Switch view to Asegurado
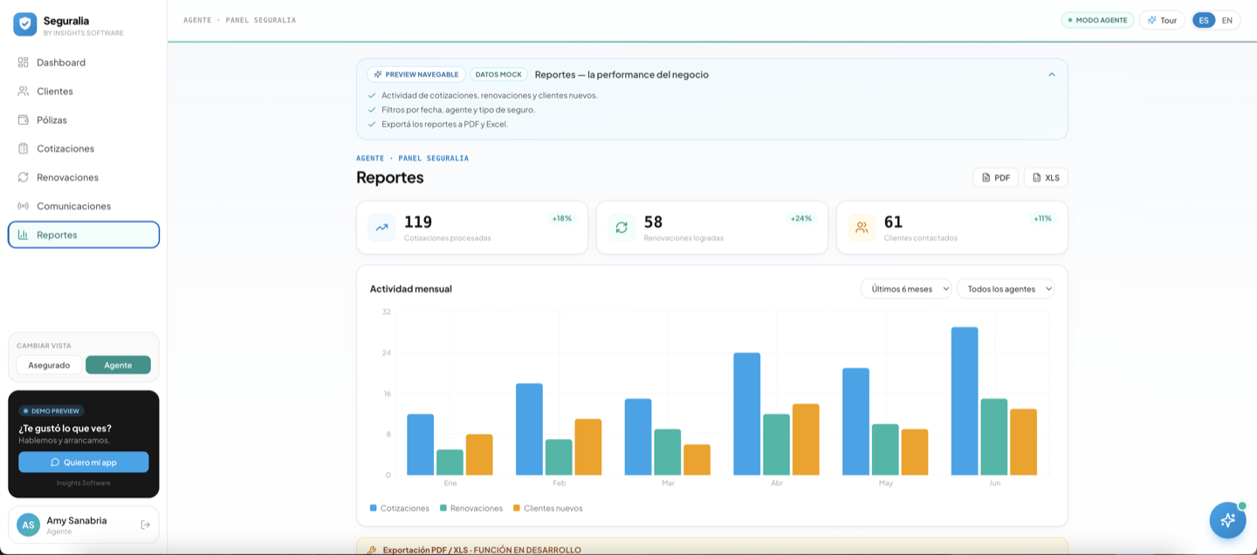The width and height of the screenshot is (1257, 555). click(49, 365)
